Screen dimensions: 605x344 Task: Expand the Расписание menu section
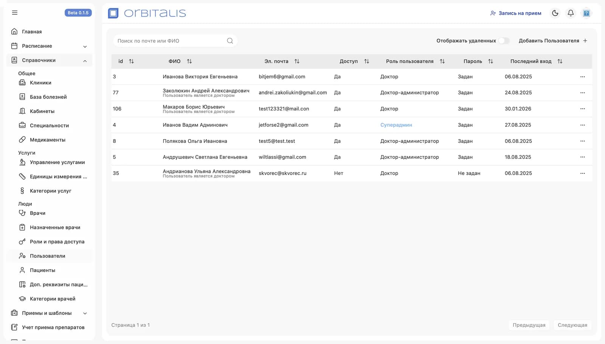pyautogui.click(x=50, y=46)
